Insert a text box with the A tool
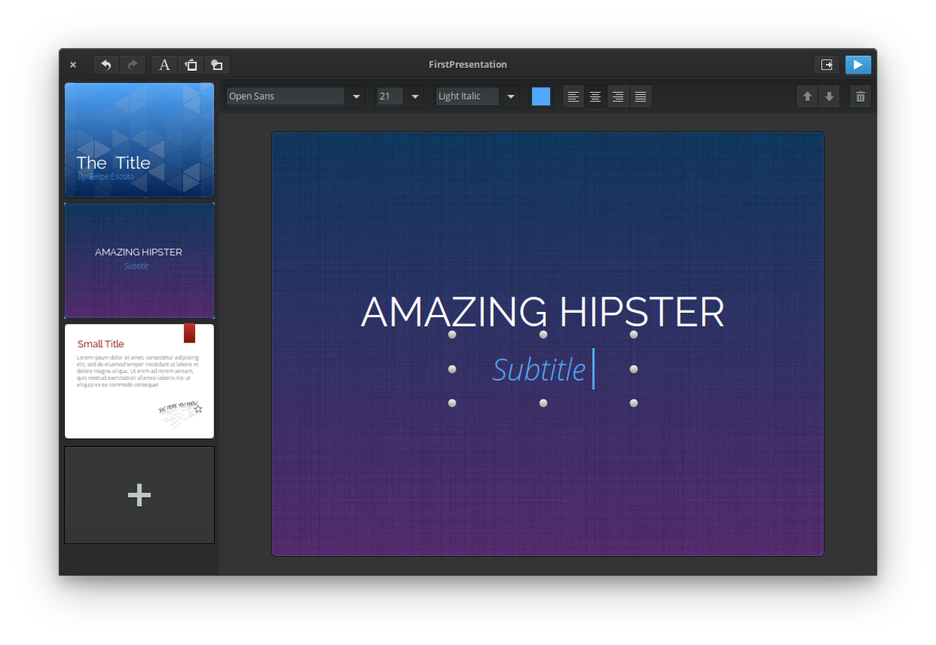This screenshot has width=936, height=645. coord(165,65)
